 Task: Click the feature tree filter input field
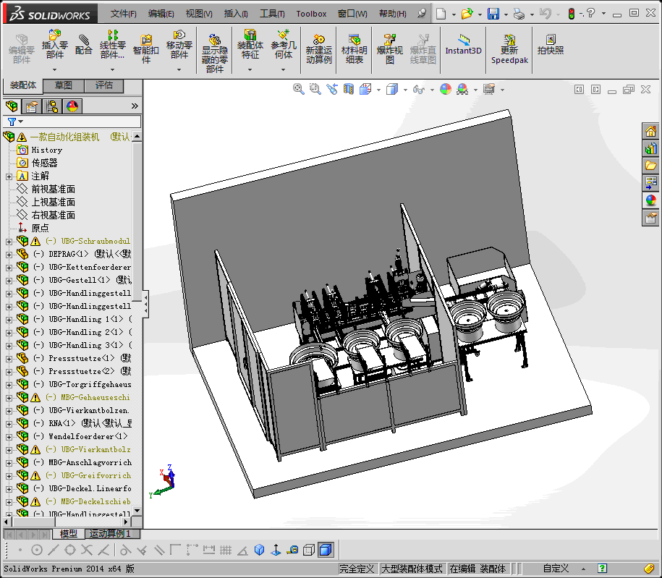(x=80, y=122)
